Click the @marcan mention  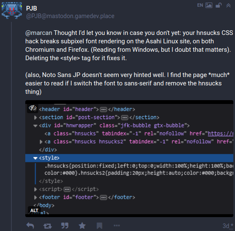[39, 33]
